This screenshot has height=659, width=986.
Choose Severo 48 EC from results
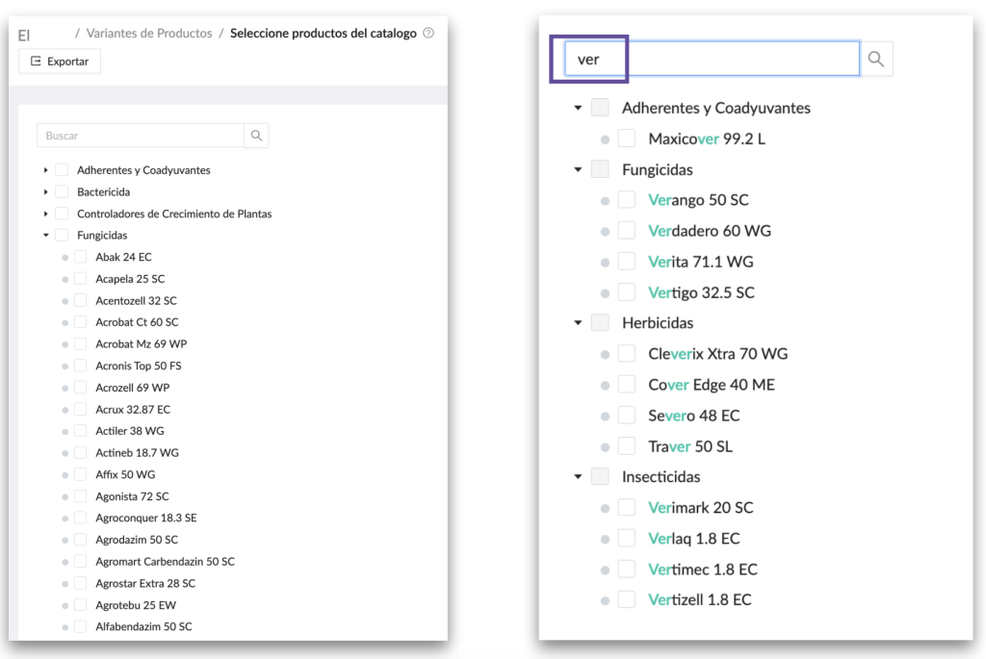tap(694, 416)
